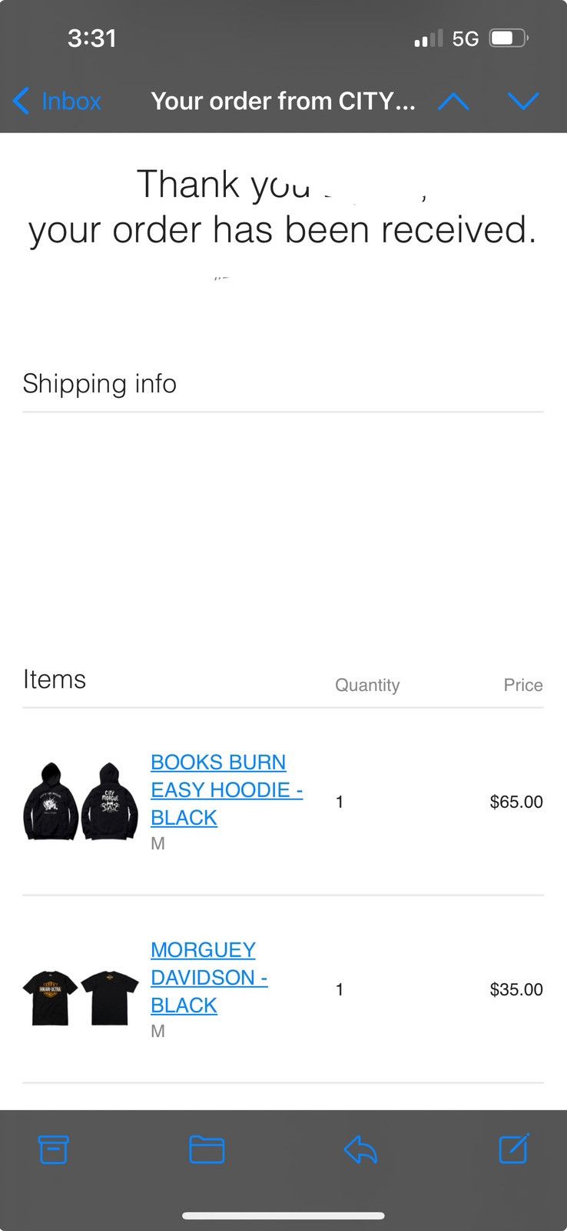The image size is (567, 1231).
Task: Open MORGUEY DAVIDSON - BLACK link
Action: tap(209, 977)
